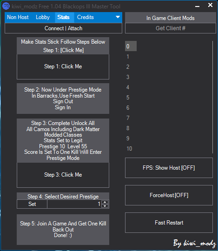
Task: Click the Set prestige button
Action: (x=32, y=204)
